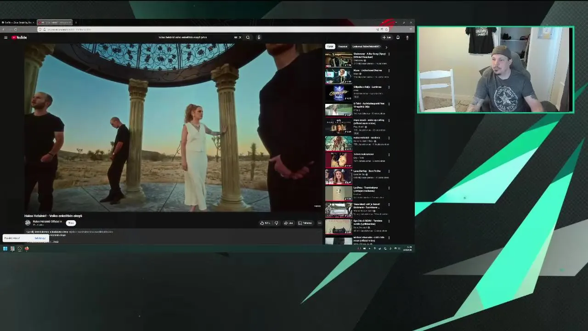Select the Lähettänyt Haloo Helsinki filter chip
This screenshot has width=588, height=331.
pos(366,46)
